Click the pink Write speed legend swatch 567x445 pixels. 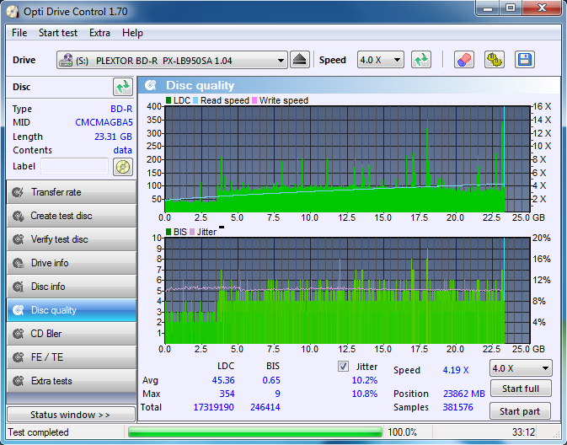[254, 100]
